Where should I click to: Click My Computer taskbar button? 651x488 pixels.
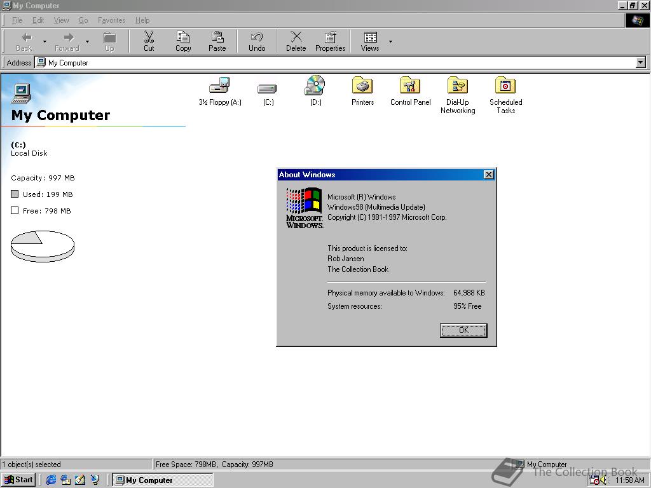coord(163,480)
